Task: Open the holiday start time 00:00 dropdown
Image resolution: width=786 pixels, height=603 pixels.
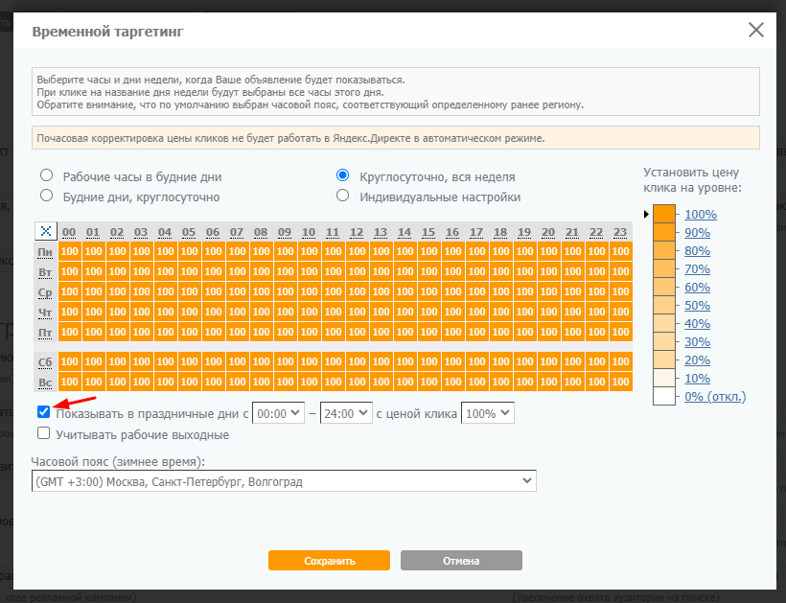Action: pos(278,413)
